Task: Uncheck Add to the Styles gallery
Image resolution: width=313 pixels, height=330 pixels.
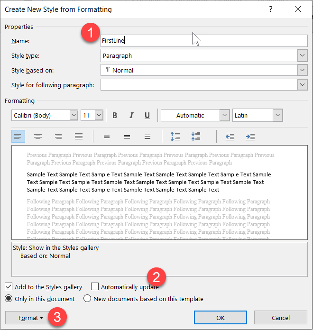Action: click(9, 287)
